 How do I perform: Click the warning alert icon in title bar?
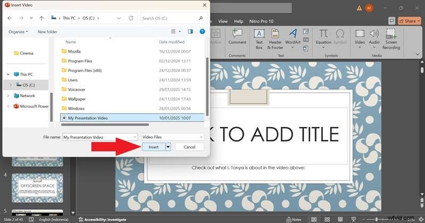pos(359,8)
